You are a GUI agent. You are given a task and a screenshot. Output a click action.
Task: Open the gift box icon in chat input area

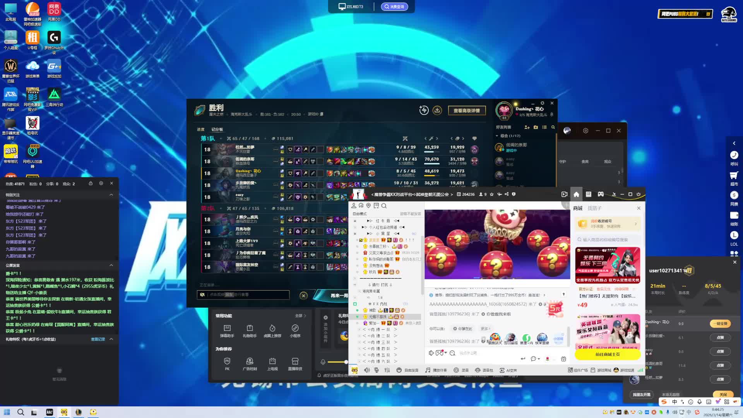point(563,359)
